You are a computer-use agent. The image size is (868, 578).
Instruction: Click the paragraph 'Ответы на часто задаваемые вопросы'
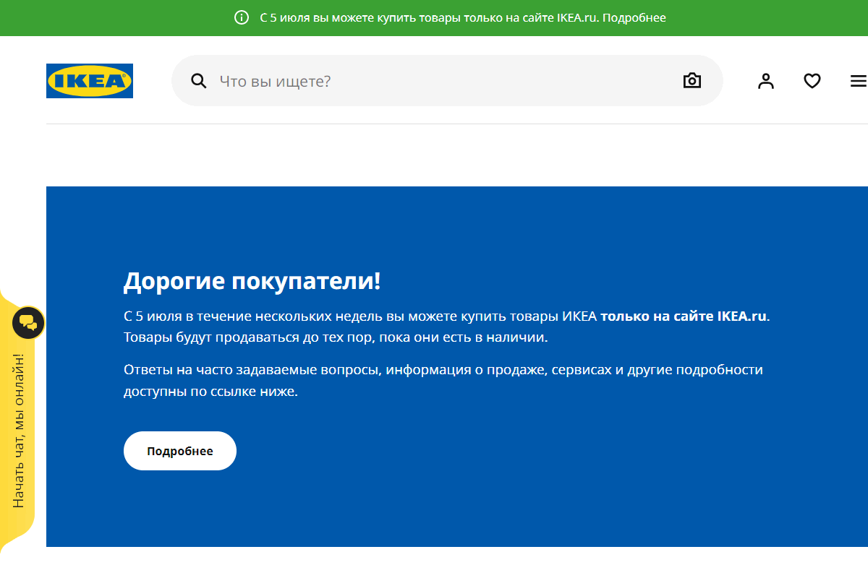(443, 381)
